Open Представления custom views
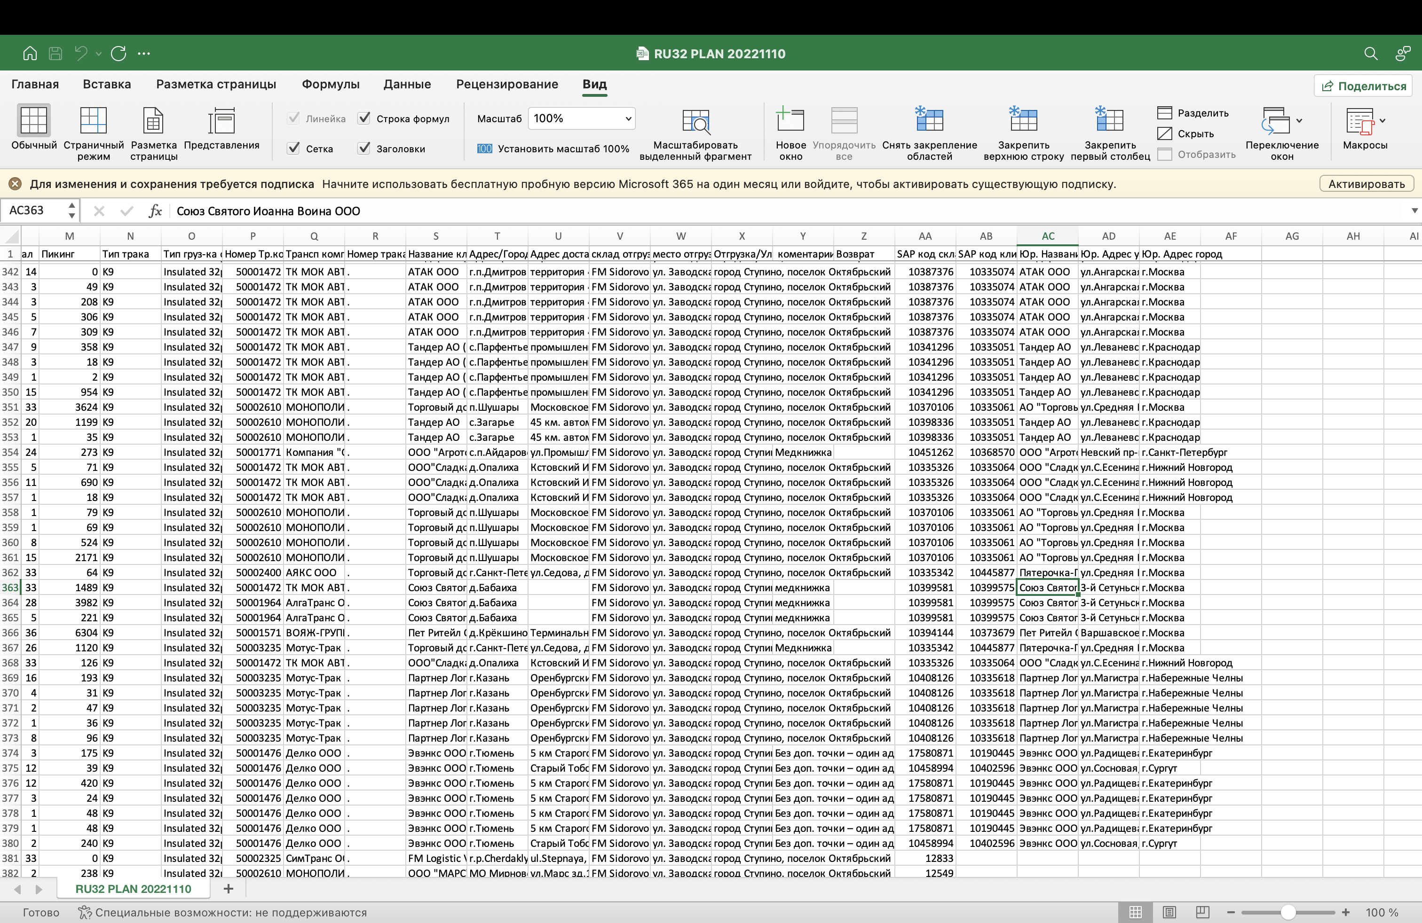Screen dimensions: 1422x923 [221, 128]
